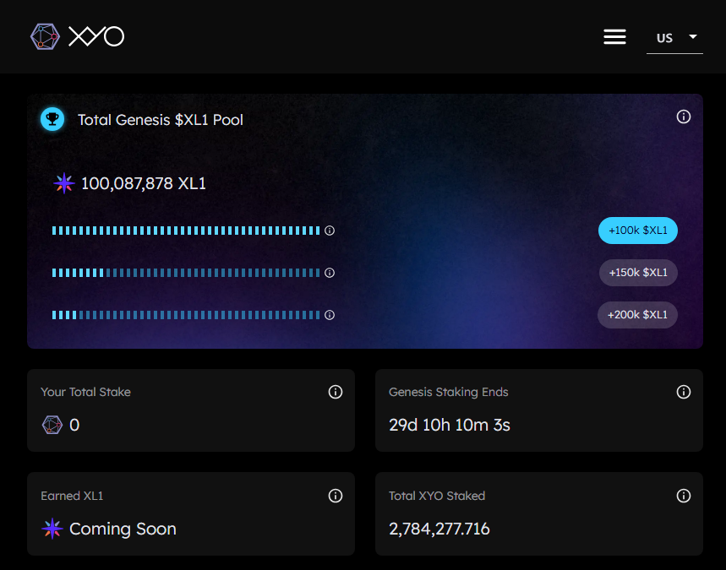Image resolution: width=726 pixels, height=570 pixels.
Task: Show info for Total XYO Staked
Action: pyautogui.click(x=684, y=496)
